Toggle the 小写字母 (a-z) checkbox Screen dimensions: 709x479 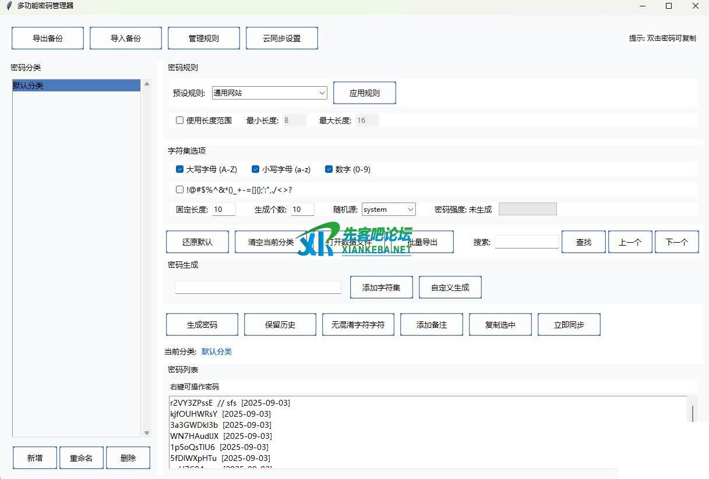[x=255, y=169]
